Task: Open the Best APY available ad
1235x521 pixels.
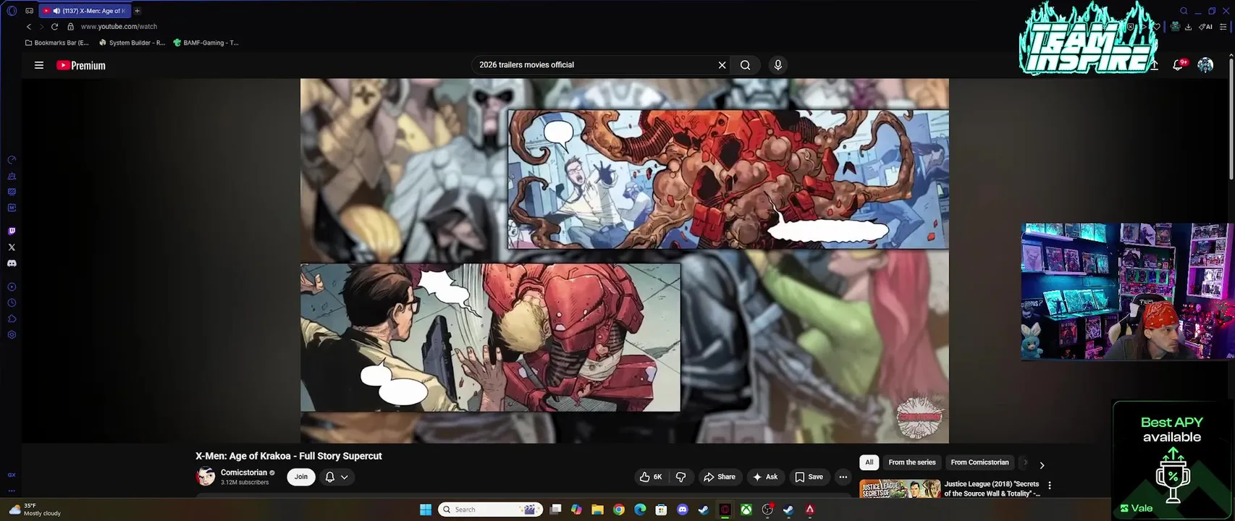Action: [1173, 459]
